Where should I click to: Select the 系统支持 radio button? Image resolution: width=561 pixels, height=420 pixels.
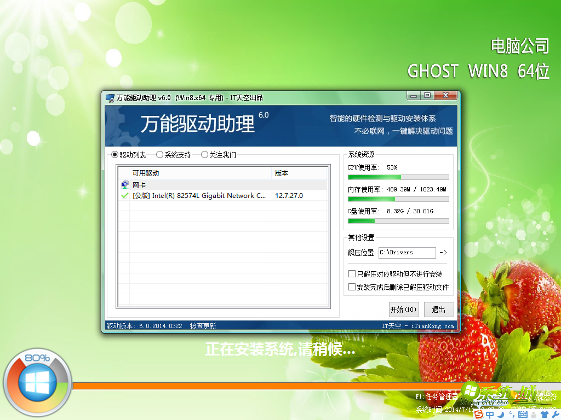(159, 154)
